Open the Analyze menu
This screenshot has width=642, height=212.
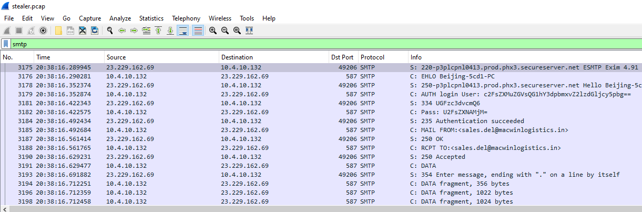[x=120, y=18]
